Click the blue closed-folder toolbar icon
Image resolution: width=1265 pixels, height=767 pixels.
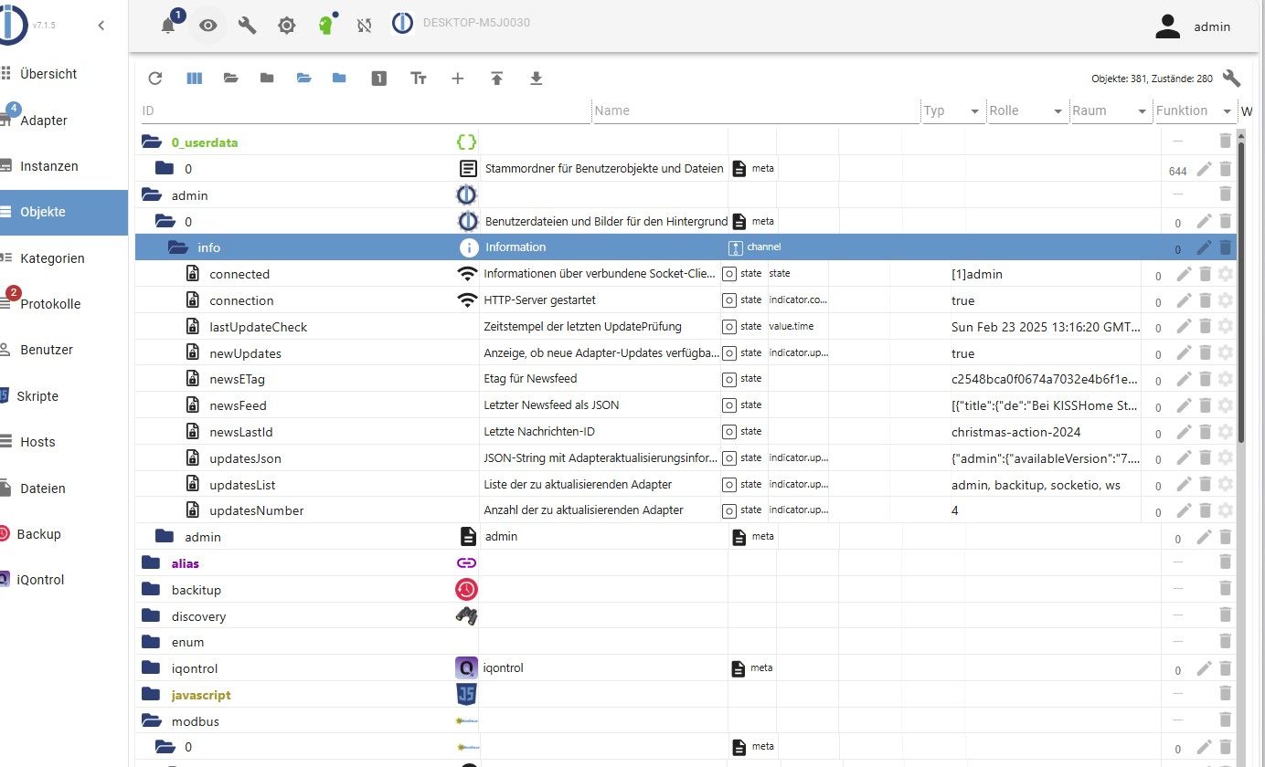[x=340, y=79]
